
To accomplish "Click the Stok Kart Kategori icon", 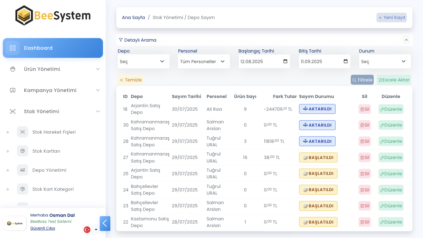I will pyautogui.click(x=23, y=189).
